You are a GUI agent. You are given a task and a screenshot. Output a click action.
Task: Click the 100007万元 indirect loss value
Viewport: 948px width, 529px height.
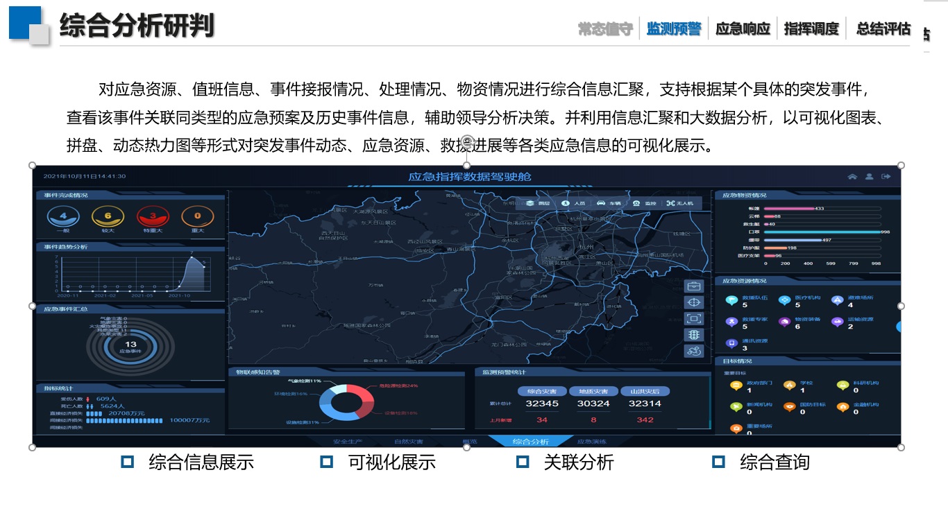[x=190, y=420]
